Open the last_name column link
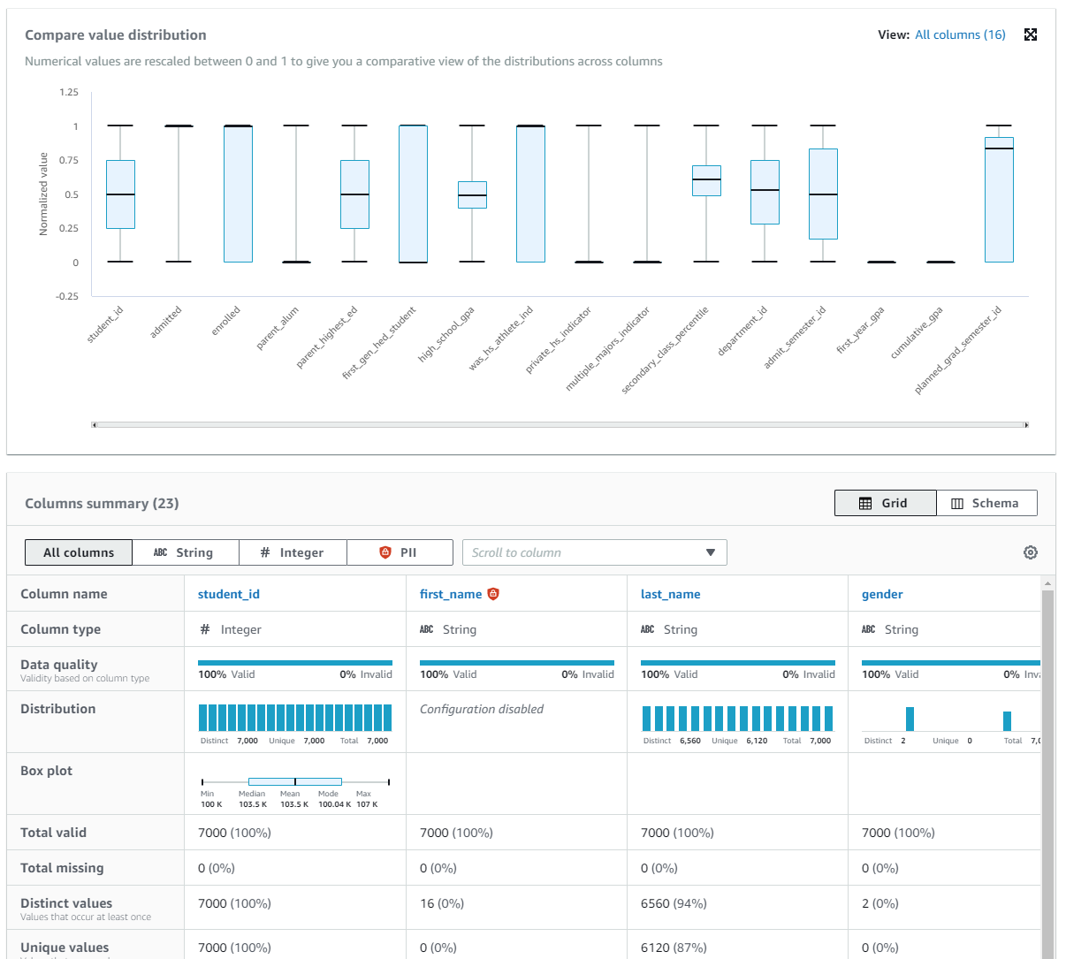Viewport: 1066px width, 959px height. pos(671,594)
